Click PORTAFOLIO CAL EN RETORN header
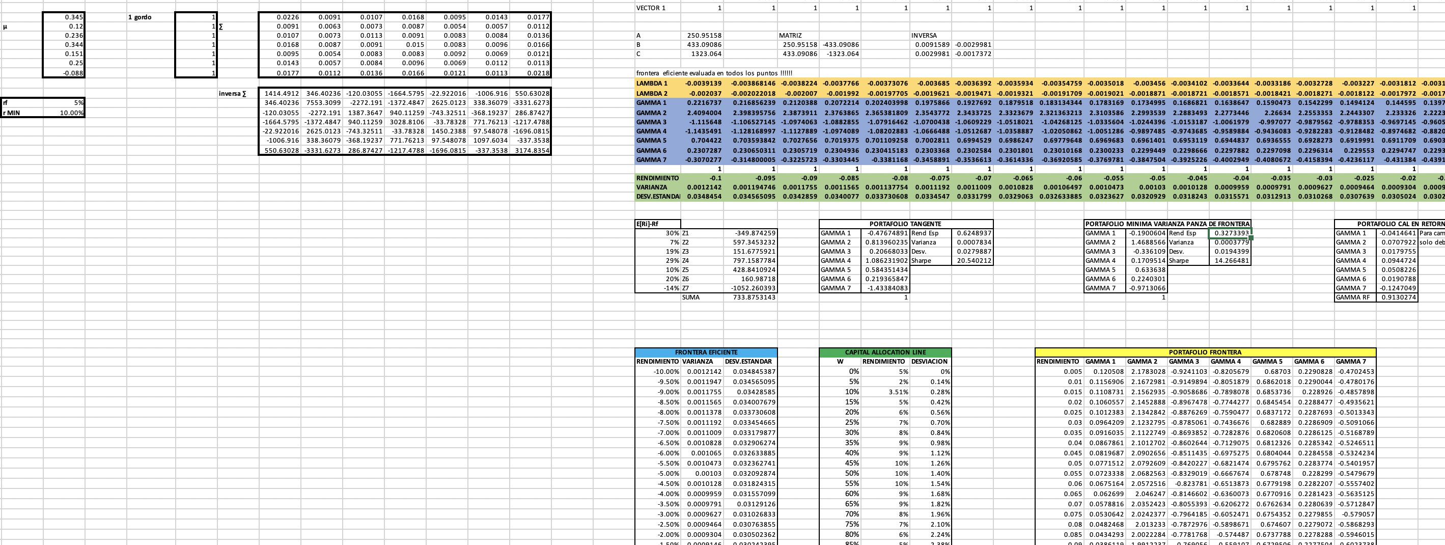This screenshot has height=545, width=1445. pos(1390,224)
